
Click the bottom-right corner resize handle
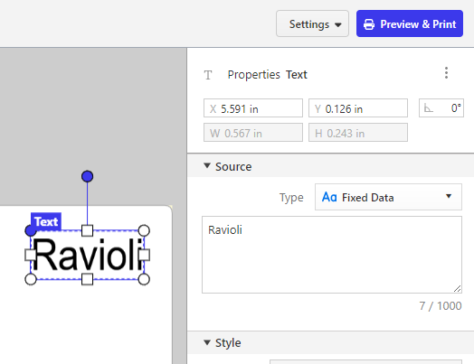pos(144,279)
